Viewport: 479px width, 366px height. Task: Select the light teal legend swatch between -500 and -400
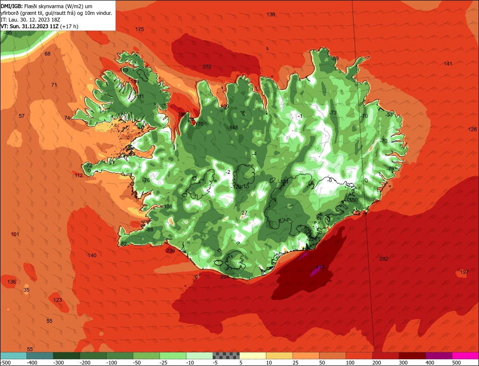click(x=13, y=355)
